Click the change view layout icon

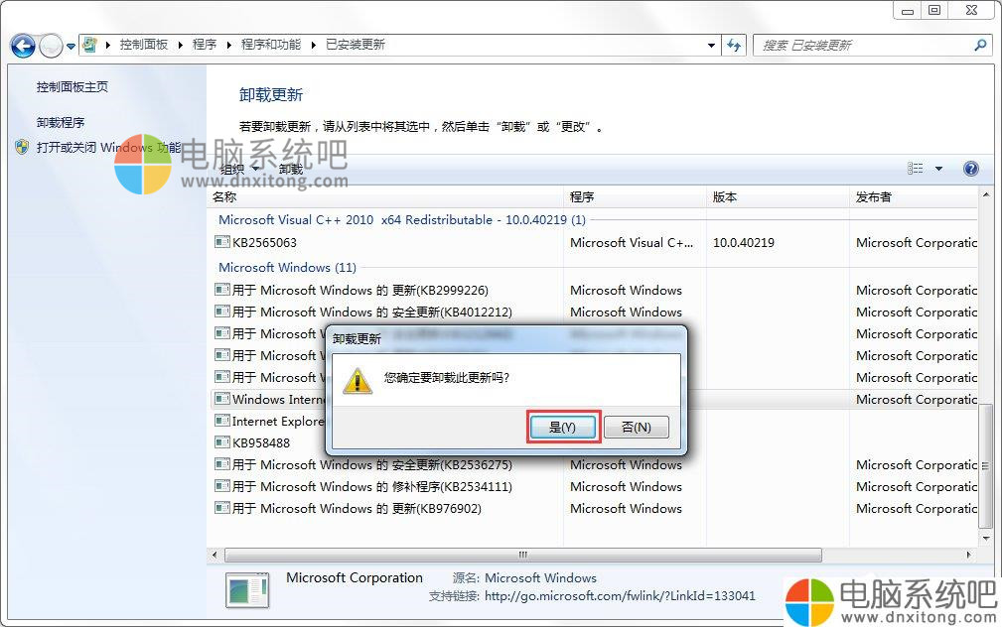(x=915, y=168)
